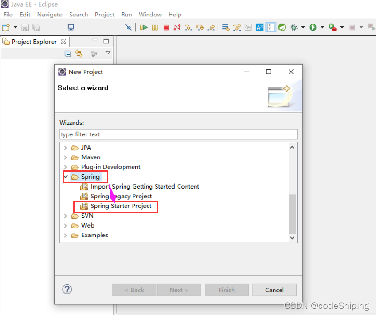Maximize the Project Explorer view
This screenshot has height=315, width=376.
pyautogui.click(x=106, y=41)
